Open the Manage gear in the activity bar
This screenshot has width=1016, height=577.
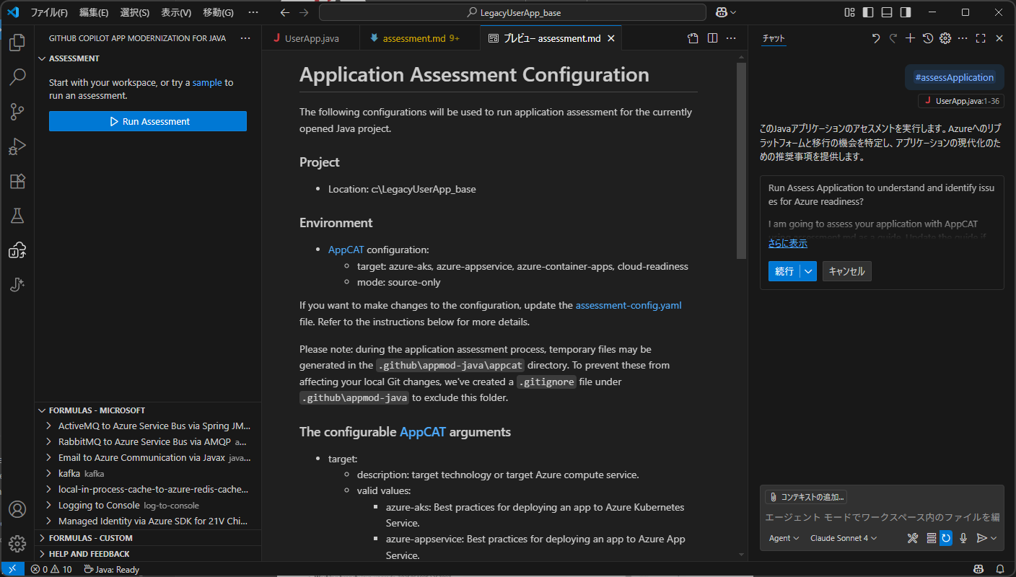pyautogui.click(x=17, y=543)
